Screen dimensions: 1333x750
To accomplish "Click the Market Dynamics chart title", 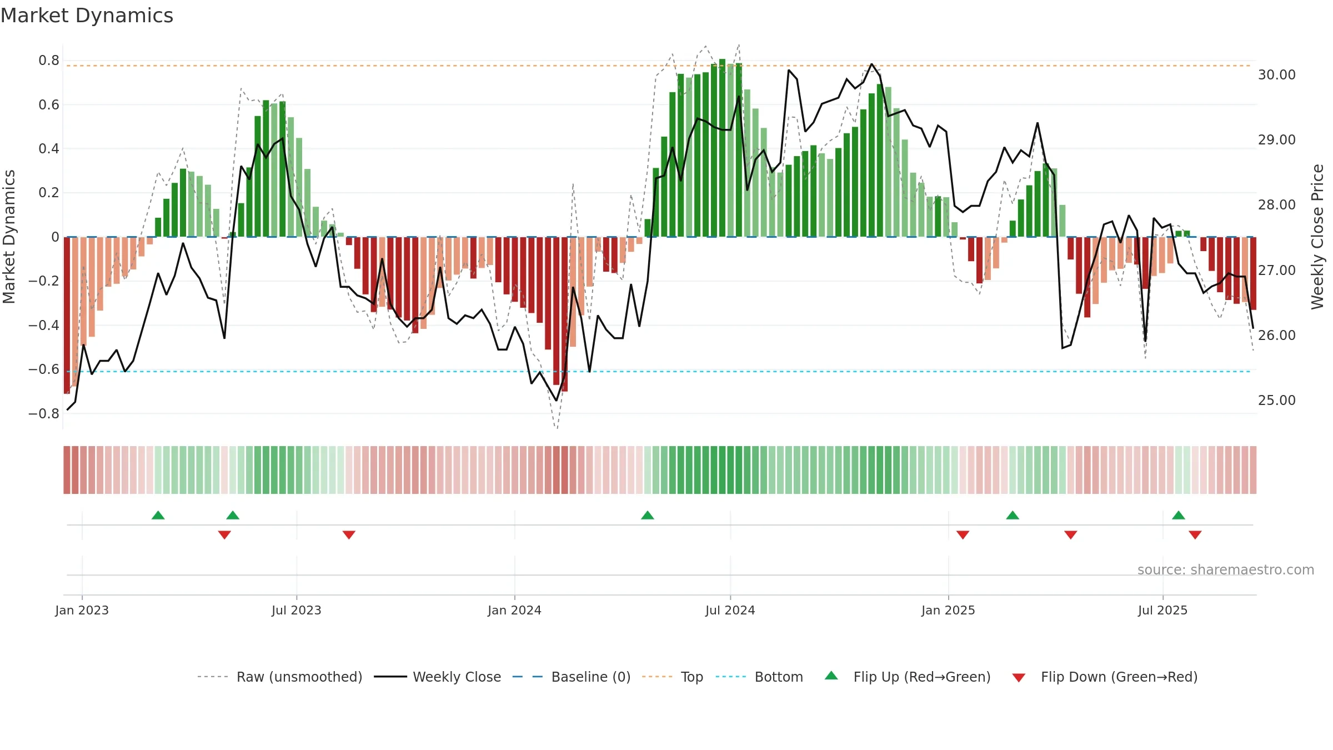I will [x=87, y=16].
